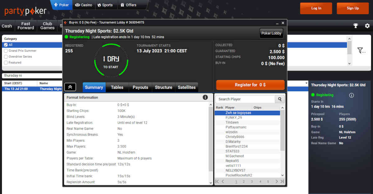Select player Zwh se logoysas

(247, 113)
